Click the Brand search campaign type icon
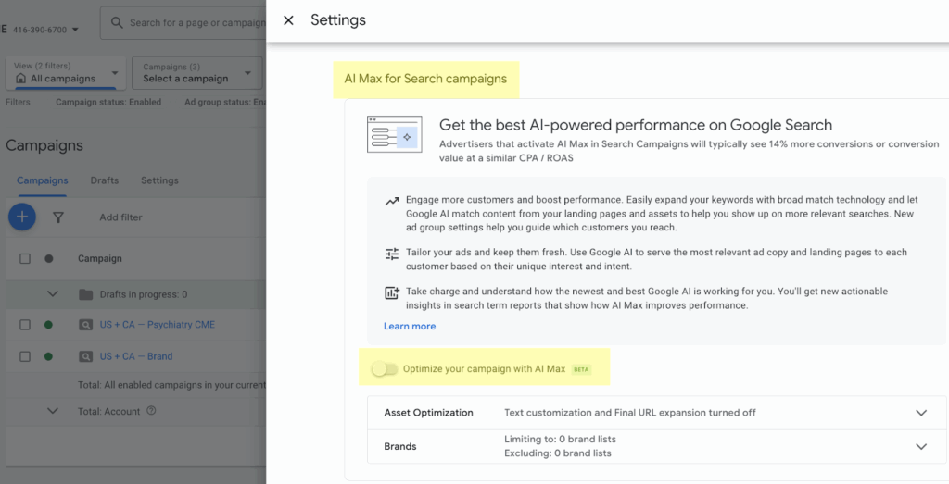The height and width of the screenshot is (484, 949). pyautogui.click(x=85, y=356)
